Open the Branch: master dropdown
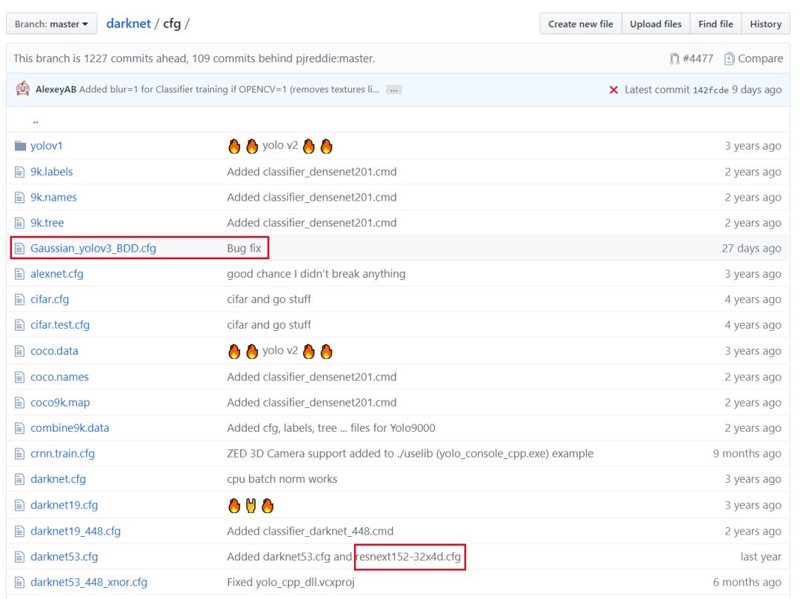 click(52, 24)
